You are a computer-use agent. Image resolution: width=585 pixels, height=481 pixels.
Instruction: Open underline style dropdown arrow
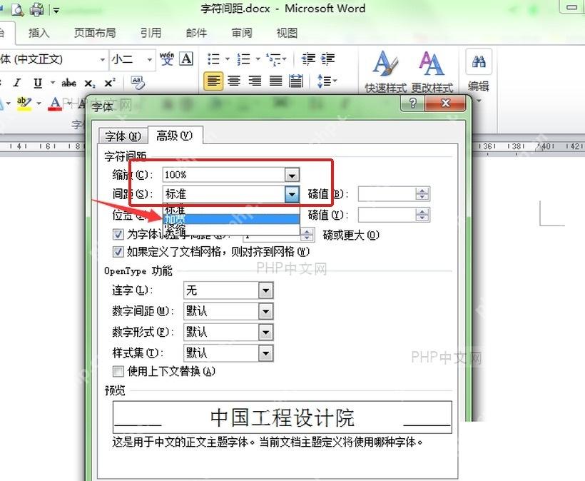53,83
